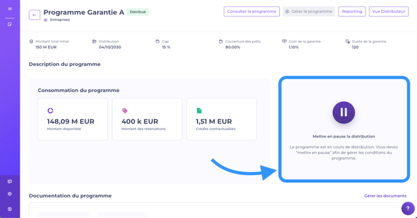Click the green document icon on credits card
This screenshot has height=218, width=417.
(199, 111)
